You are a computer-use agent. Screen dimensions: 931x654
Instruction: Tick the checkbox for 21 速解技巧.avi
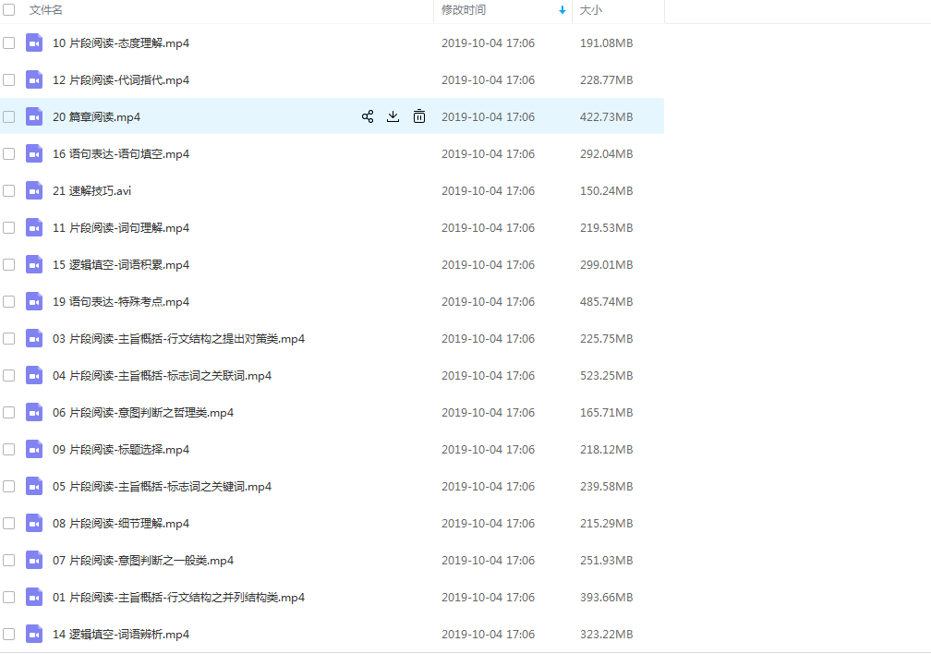9,190
